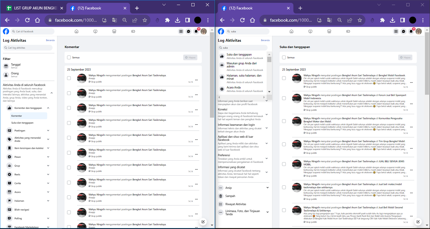Expand the Postingan section

tap(28, 130)
